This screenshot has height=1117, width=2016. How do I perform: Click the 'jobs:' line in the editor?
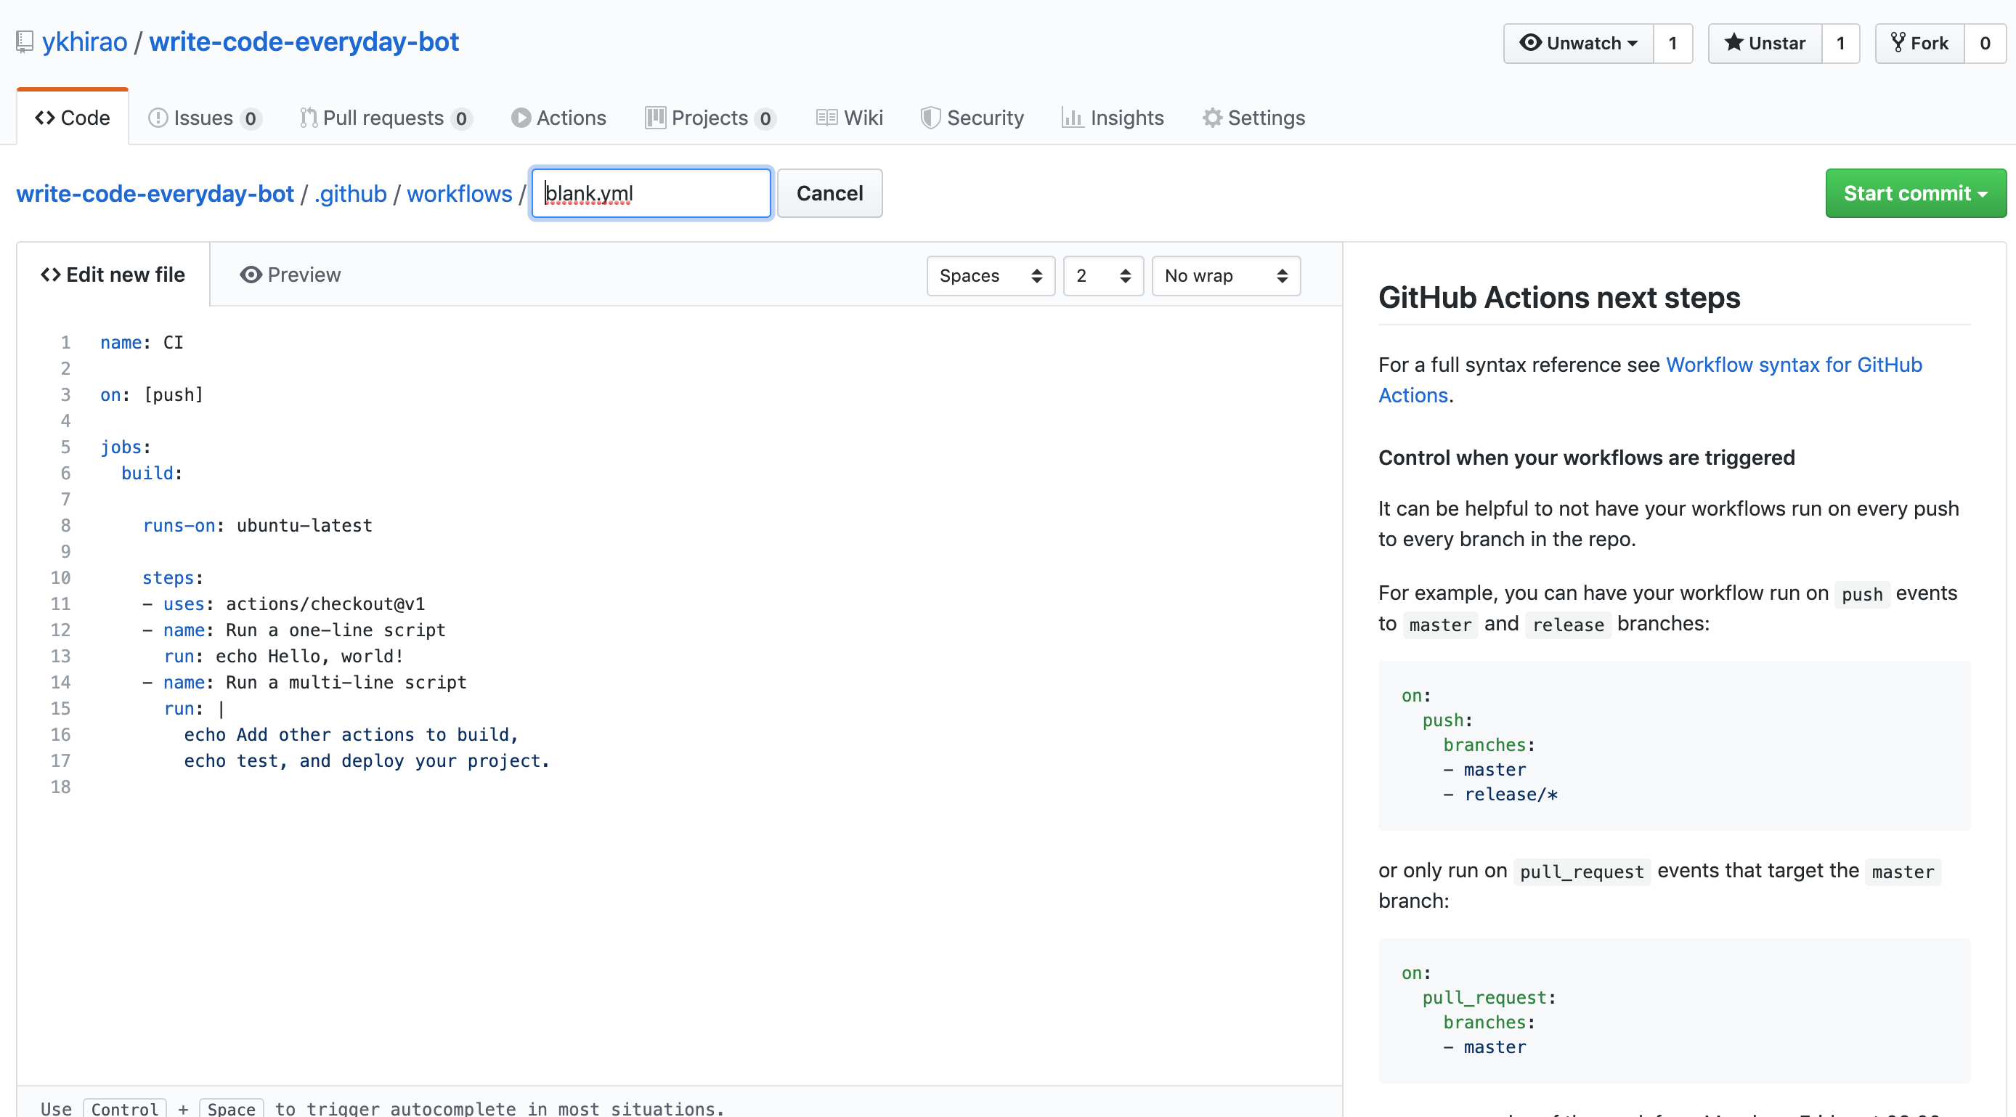point(125,447)
